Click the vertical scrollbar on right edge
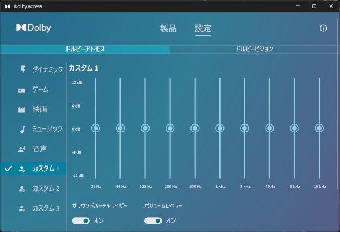Image resolution: width=340 pixels, height=232 pixels. (x=339, y=121)
